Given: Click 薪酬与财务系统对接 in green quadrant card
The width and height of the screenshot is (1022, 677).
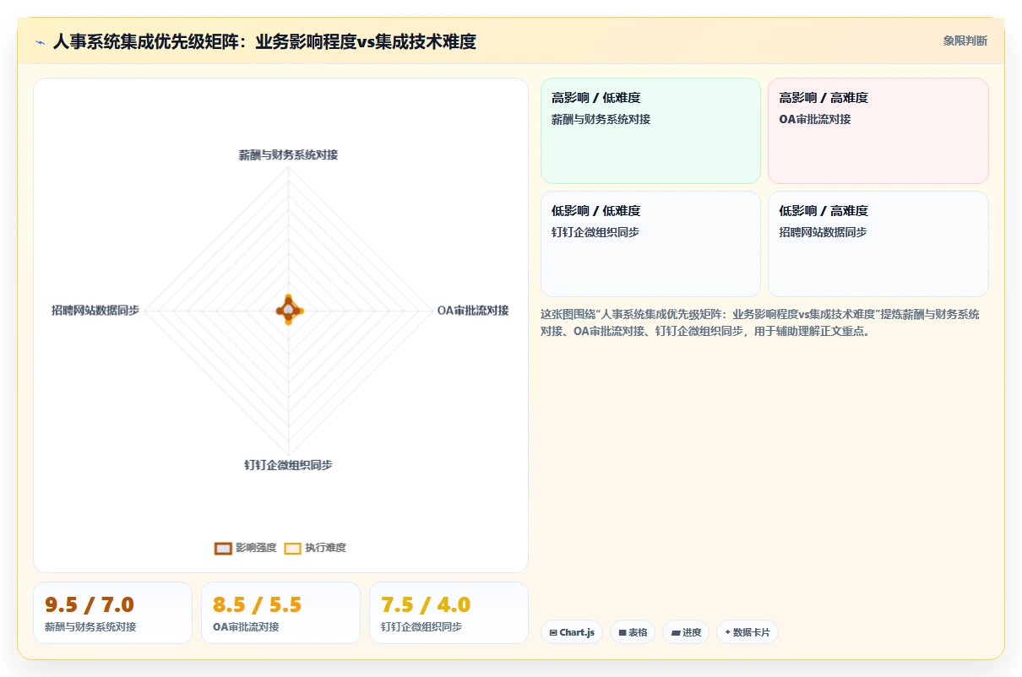Looking at the screenshot, I should coord(601,119).
